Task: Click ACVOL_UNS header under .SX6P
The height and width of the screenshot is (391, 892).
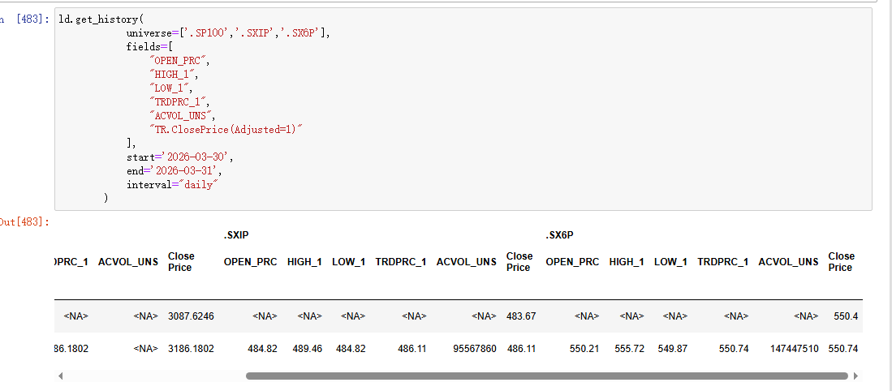Action: [x=788, y=262]
